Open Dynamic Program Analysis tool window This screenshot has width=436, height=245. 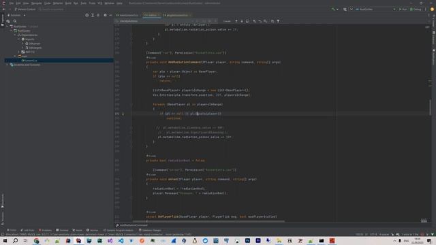click(118, 230)
